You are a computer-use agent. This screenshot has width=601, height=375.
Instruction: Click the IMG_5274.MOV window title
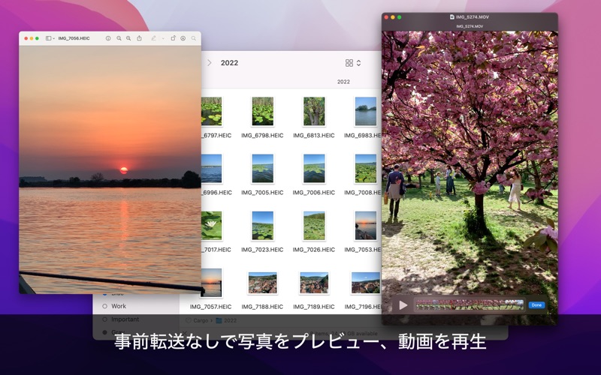[x=473, y=16]
